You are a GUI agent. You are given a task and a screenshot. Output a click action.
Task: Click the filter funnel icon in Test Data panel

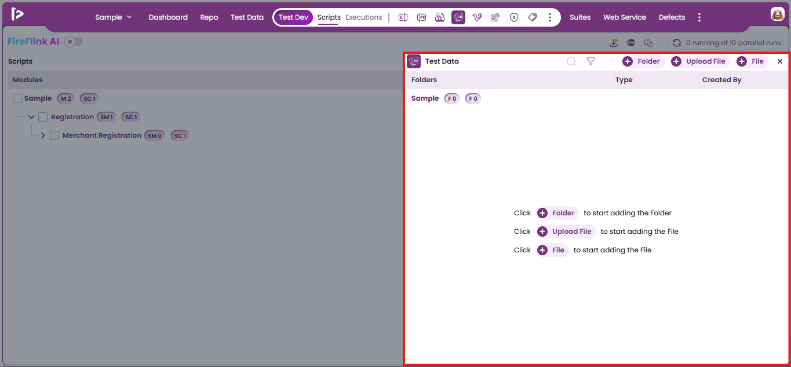(x=590, y=61)
